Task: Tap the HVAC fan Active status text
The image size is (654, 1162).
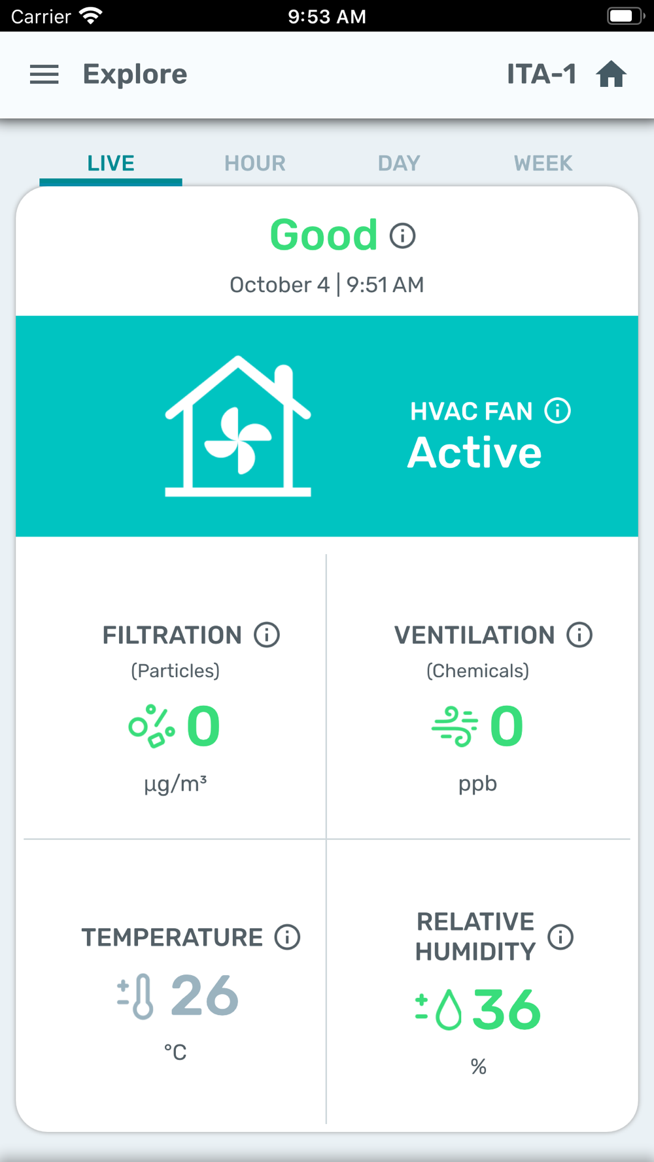Action: click(475, 453)
